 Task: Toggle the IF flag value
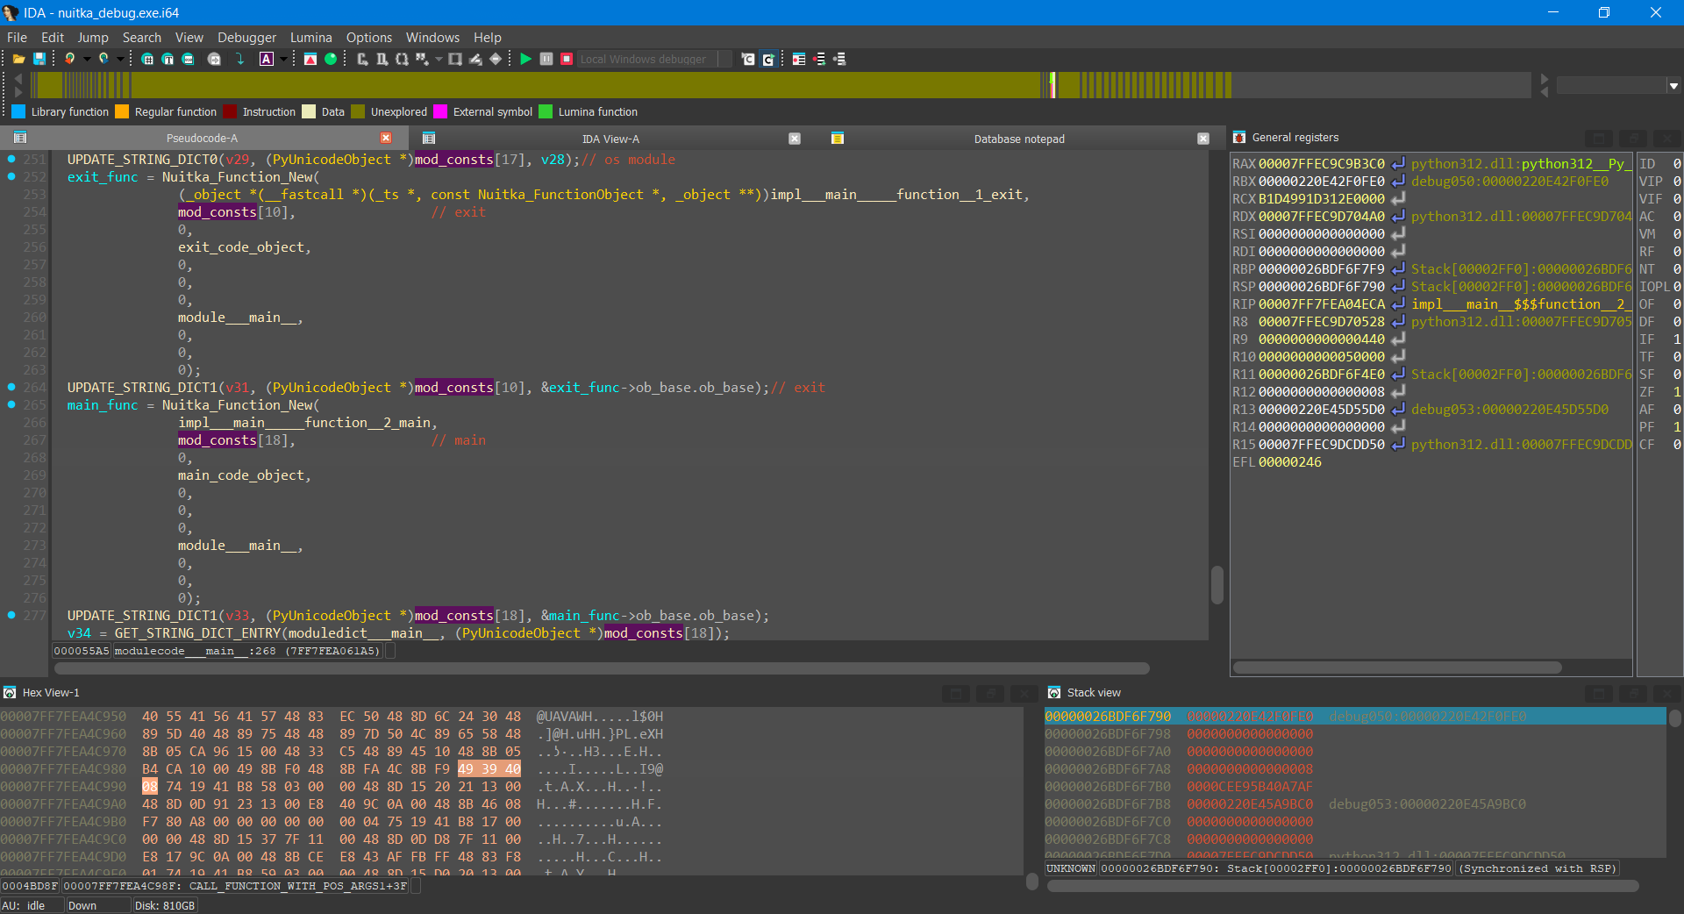[x=1676, y=339]
